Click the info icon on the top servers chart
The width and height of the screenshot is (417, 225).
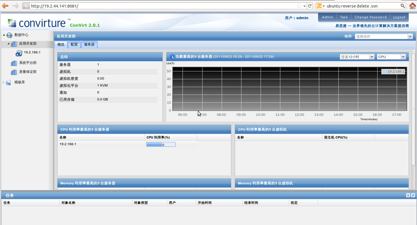[x=172, y=57]
